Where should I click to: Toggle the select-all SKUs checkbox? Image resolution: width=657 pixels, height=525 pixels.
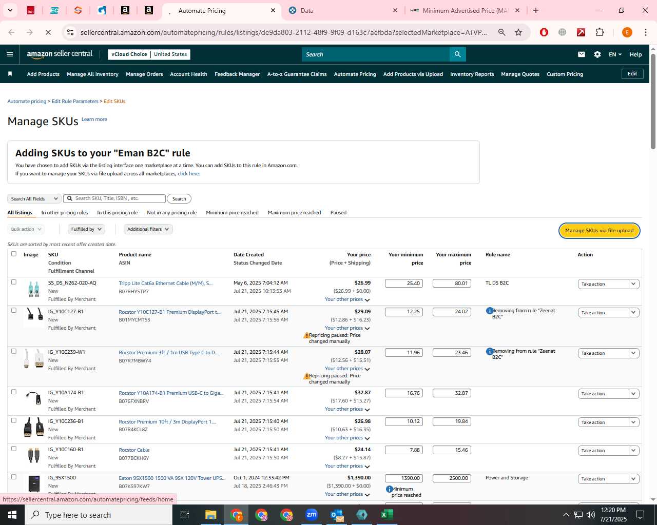tap(14, 254)
